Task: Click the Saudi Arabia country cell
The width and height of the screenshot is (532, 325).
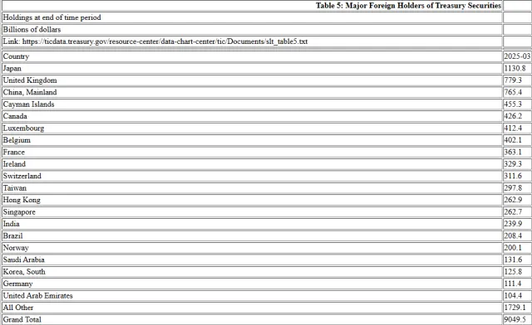Action: point(252,260)
